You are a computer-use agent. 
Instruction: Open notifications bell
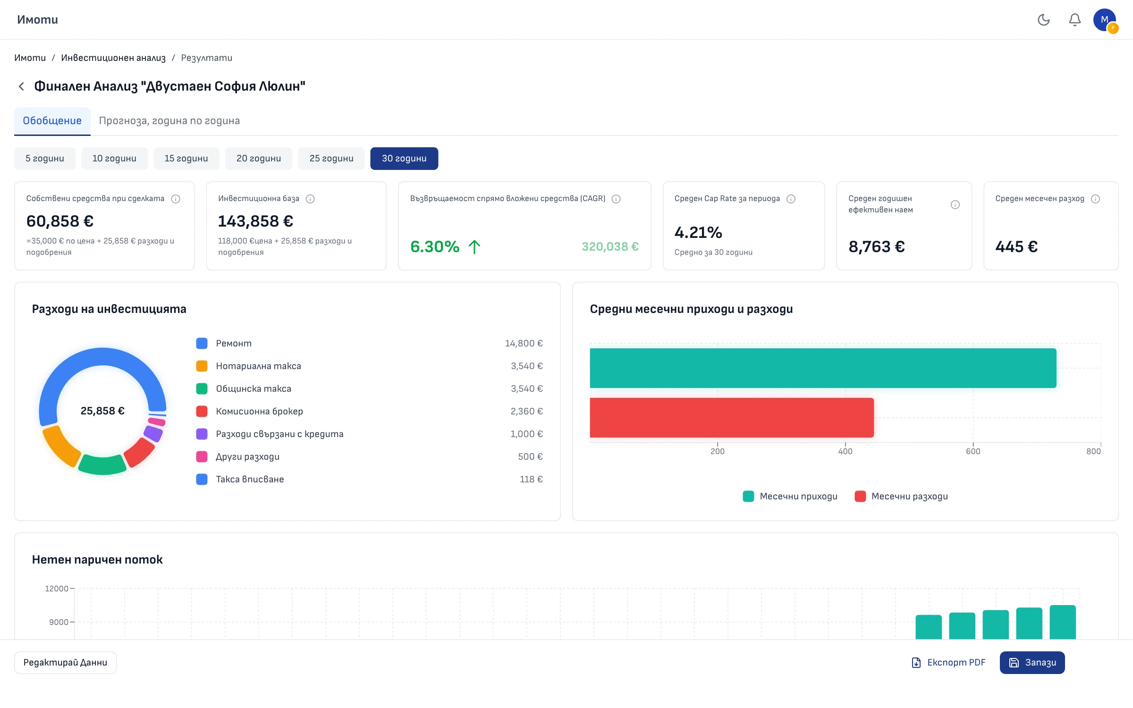click(1075, 19)
